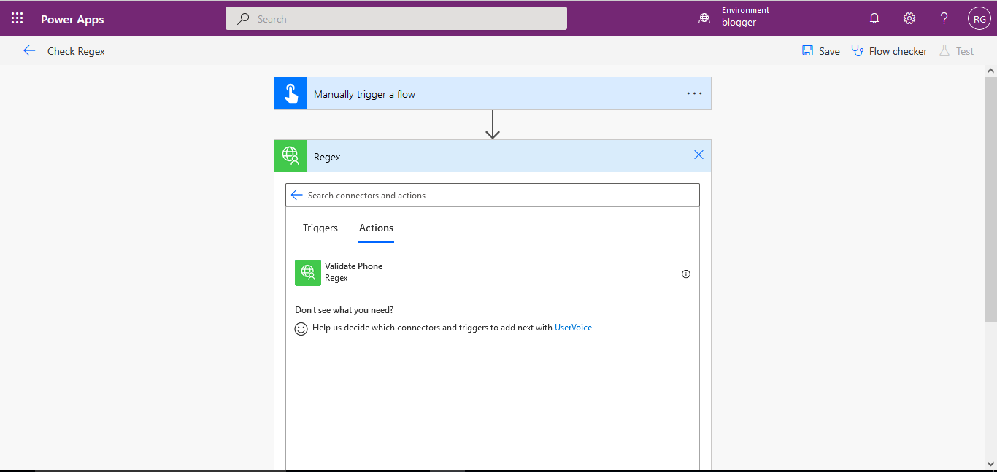Open the Help question mark
997x472 pixels.
[x=944, y=19]
